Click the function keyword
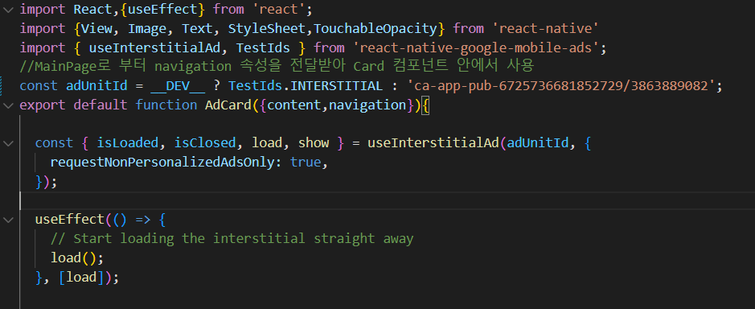755x309 pixels. click(x=166, y=105)
